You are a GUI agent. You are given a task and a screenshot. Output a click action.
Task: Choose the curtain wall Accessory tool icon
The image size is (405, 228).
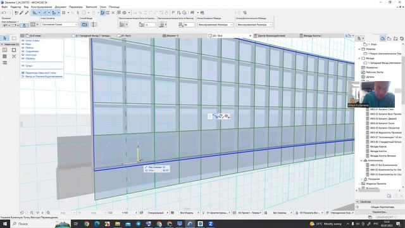pyautogui.click(x=4, y=63)
